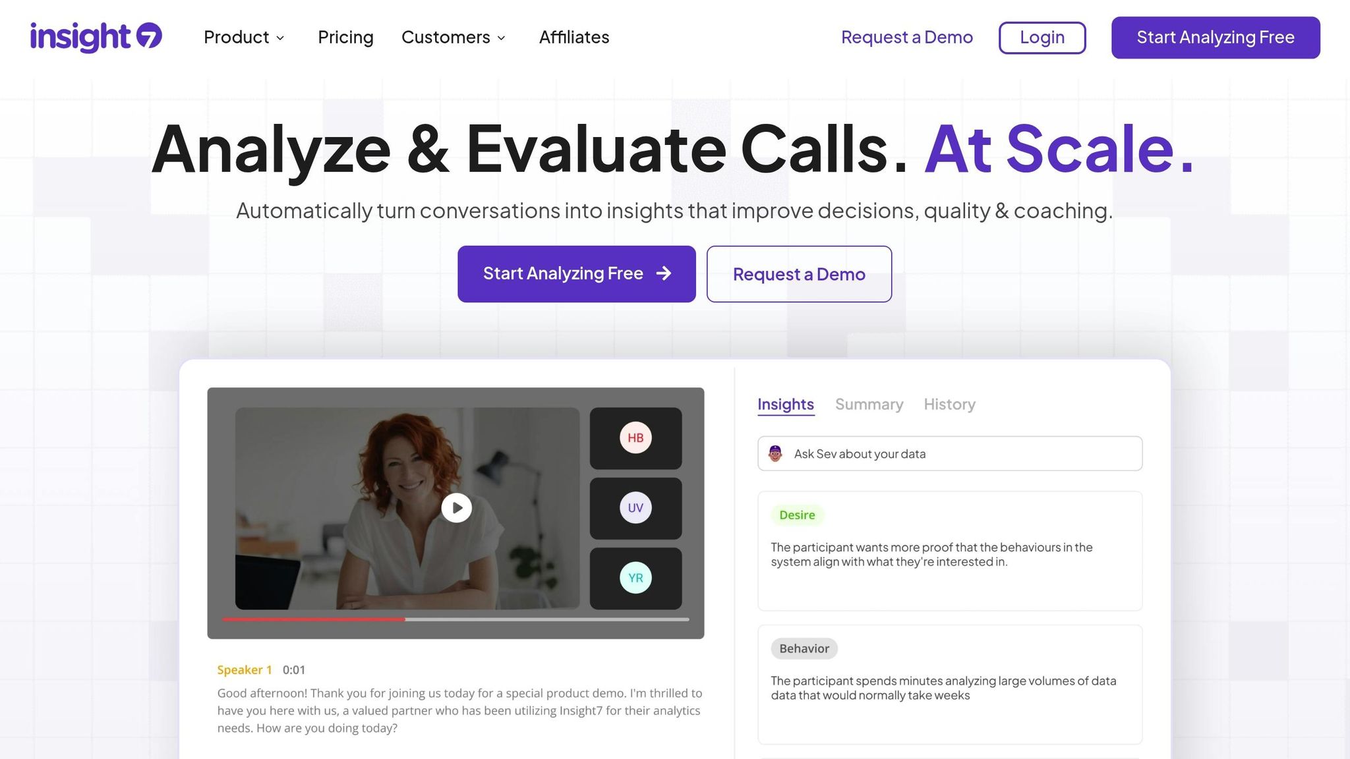Image resolution: width=1350 pixels, height=759 pixels.
Task: Select the Insights tab
Action: (786, 405)
